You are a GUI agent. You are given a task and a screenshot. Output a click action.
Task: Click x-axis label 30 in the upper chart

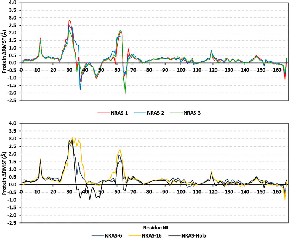click(69, 70)
